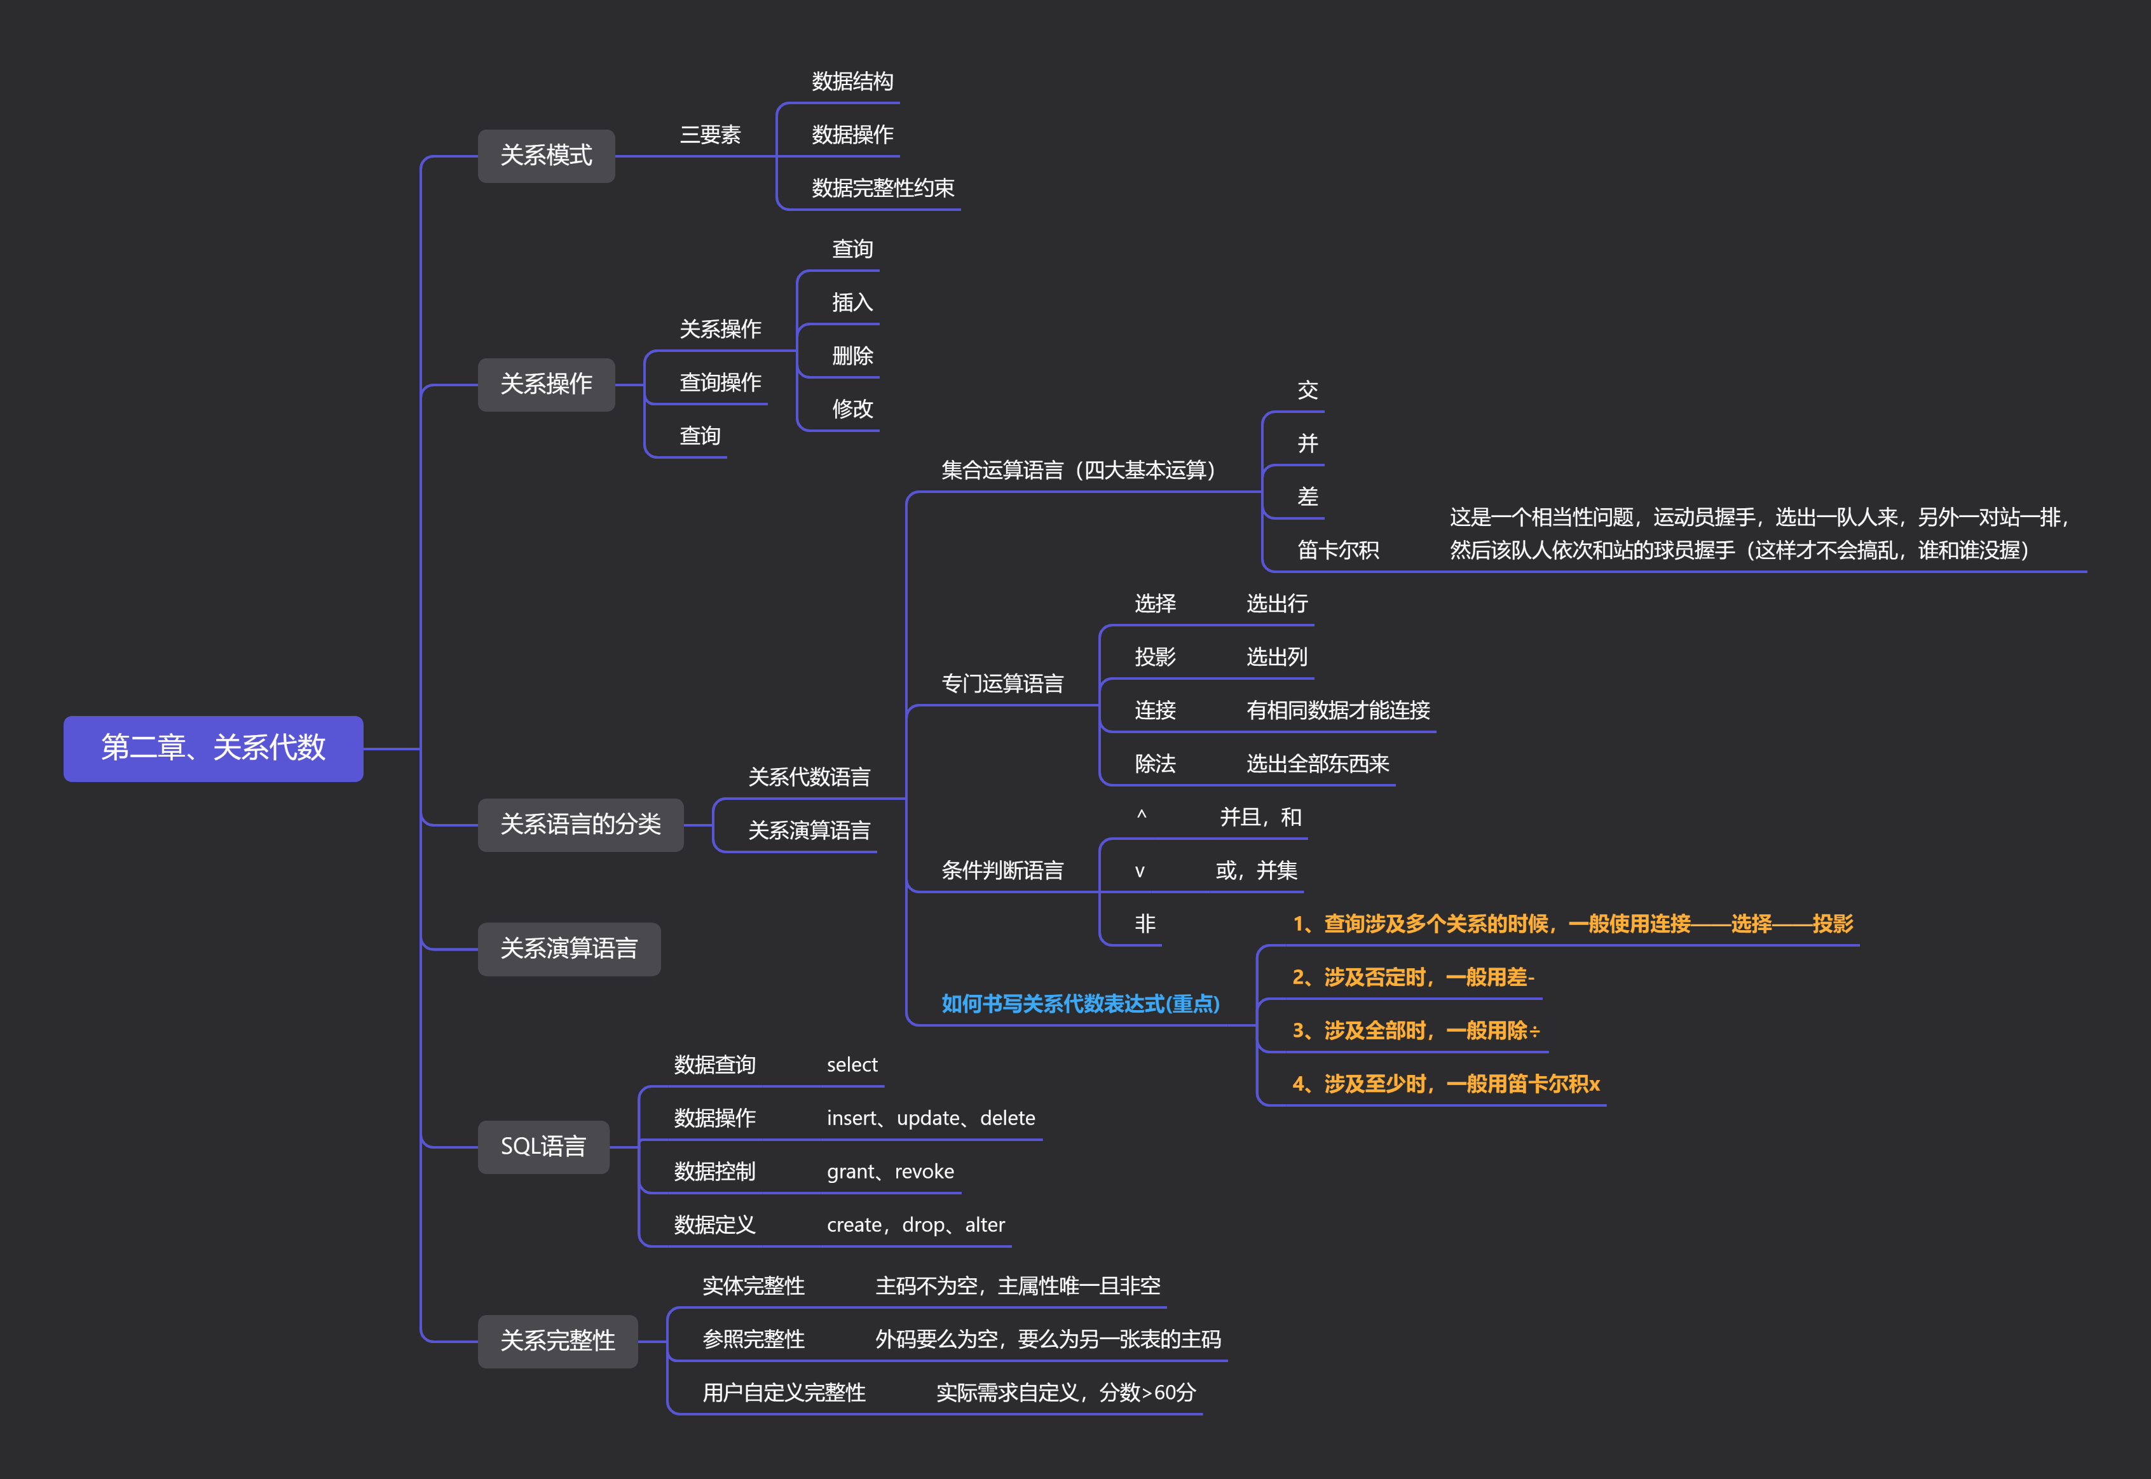Viewport: 2151px width, 1479px height.
Task: Click the 关系代数语言 node
Action: 809,778
